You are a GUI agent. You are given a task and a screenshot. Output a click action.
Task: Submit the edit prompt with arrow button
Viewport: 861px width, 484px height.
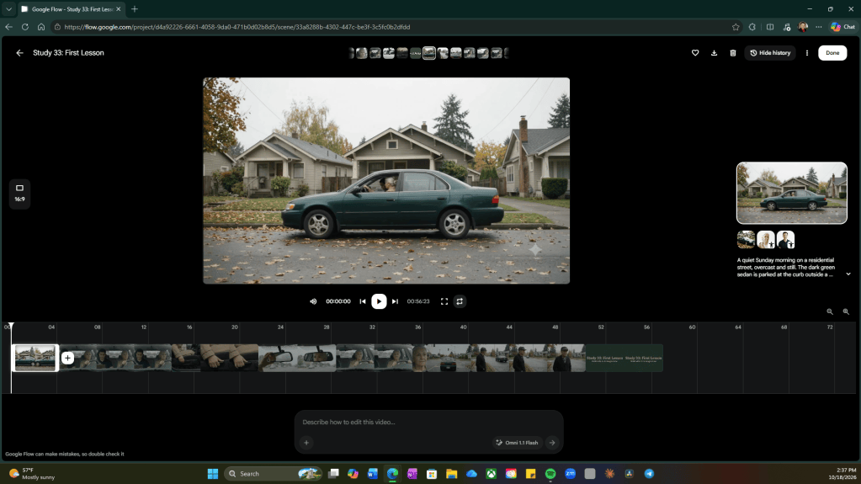[x=552, y=442]
